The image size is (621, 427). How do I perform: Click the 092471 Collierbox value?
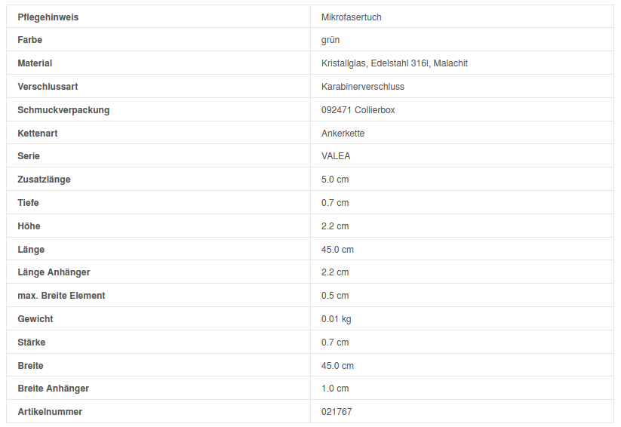click(x=358, y=110)
